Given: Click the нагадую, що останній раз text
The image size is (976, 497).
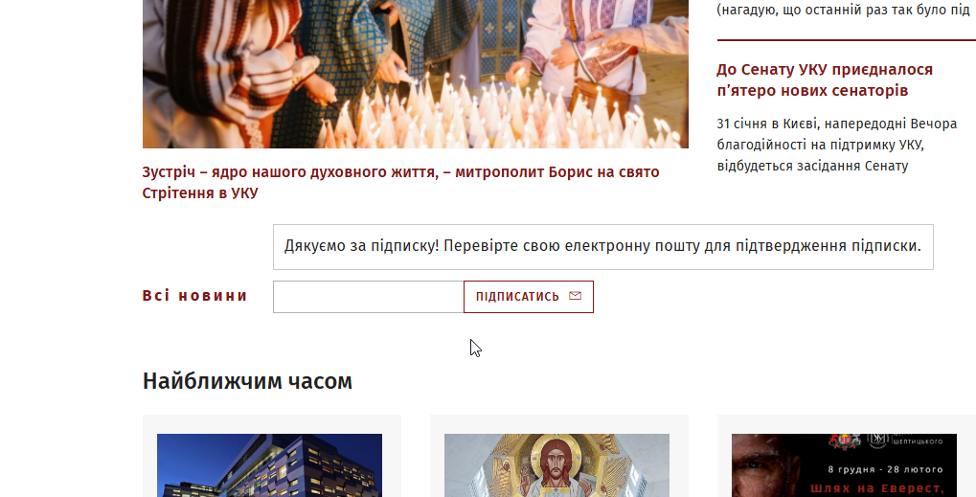Looking at the screenshot, I should pyautogui.click(x=844, y=10).
